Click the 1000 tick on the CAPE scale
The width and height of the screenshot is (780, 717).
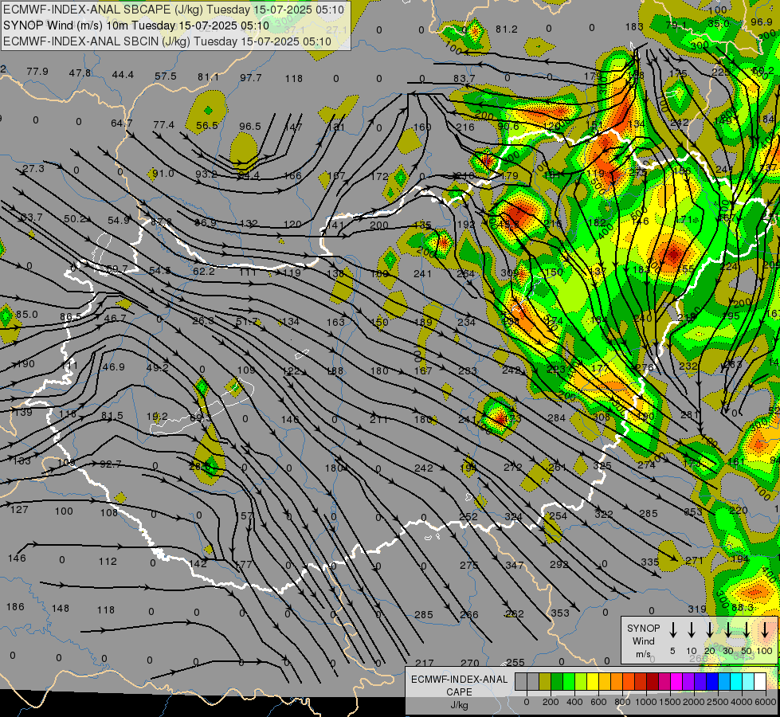646,702
